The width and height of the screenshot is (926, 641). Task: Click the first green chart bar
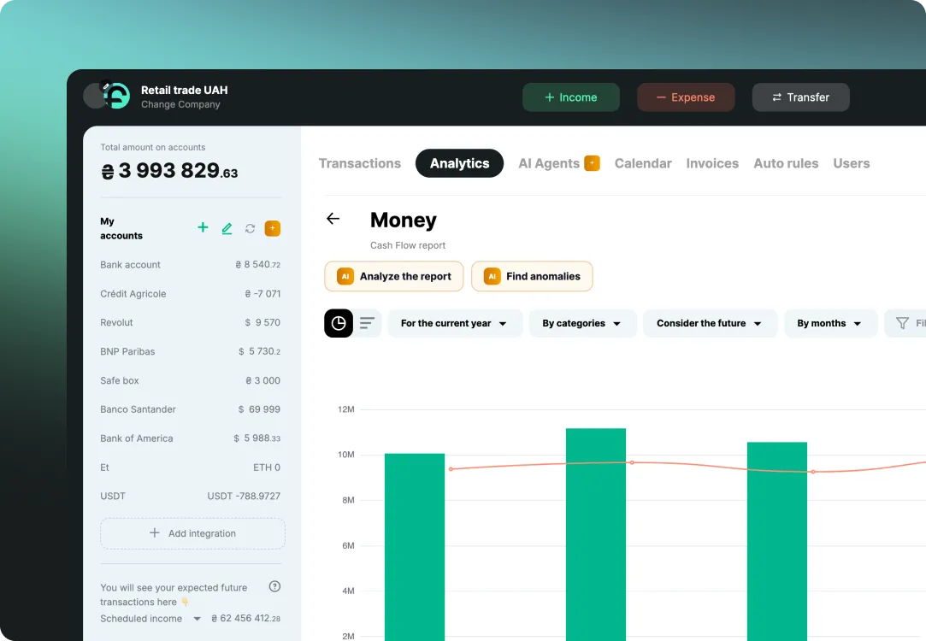[415, 547]
